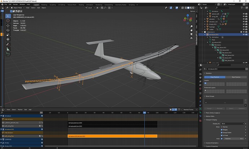Open the Display As Stick dropdown
The width and height of the screenshot is (249, 149).
pyautogui.click(x=232, y=124)
